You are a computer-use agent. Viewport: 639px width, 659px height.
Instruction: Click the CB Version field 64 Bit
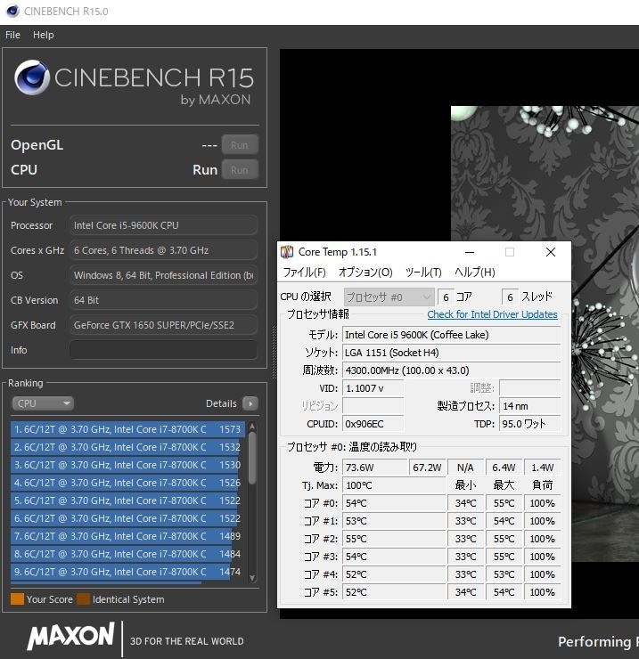point(163,300)
